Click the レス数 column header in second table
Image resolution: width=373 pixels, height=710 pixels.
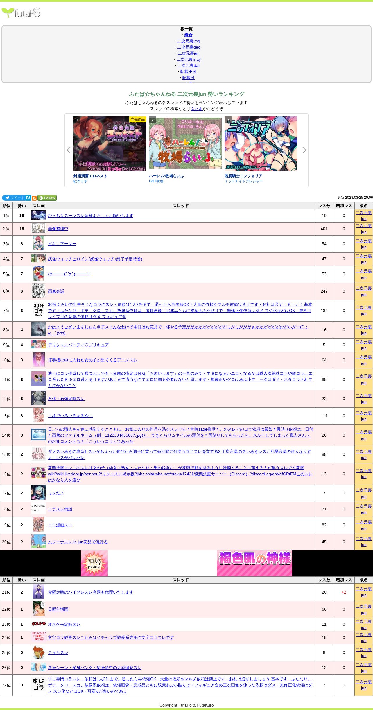tap(324, 580)
